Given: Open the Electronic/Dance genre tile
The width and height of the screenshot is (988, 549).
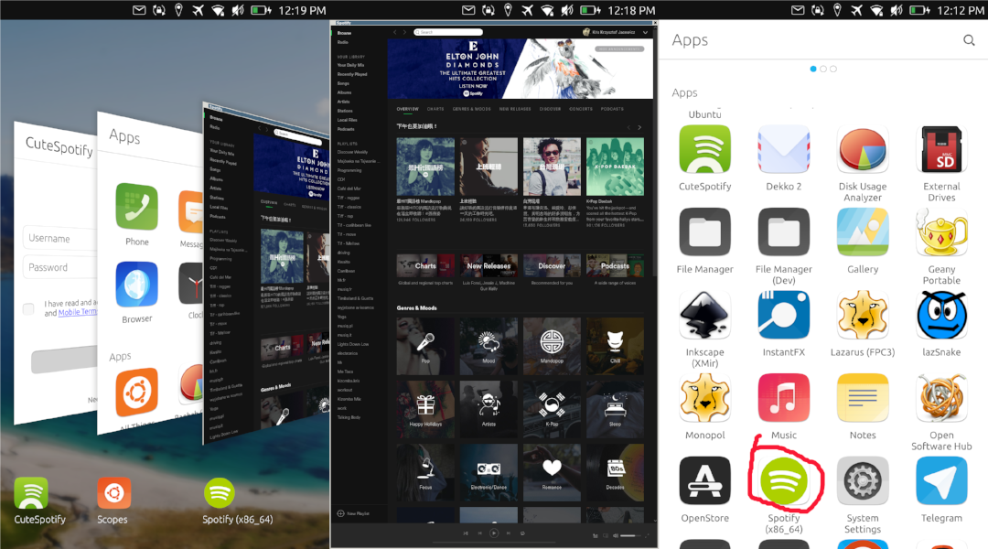Looking at the screenshot, I should pyautogui.click(x=489, y=473).
